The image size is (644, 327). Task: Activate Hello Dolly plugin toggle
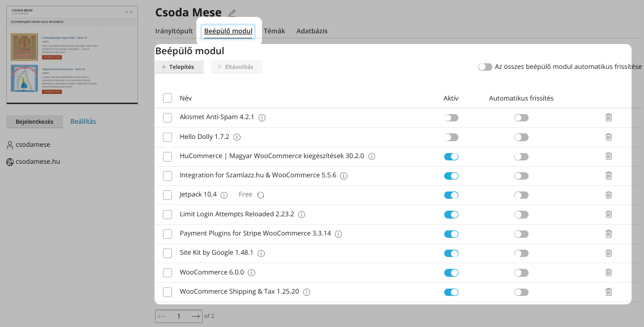pyautogui.click(x=451, y=137)
